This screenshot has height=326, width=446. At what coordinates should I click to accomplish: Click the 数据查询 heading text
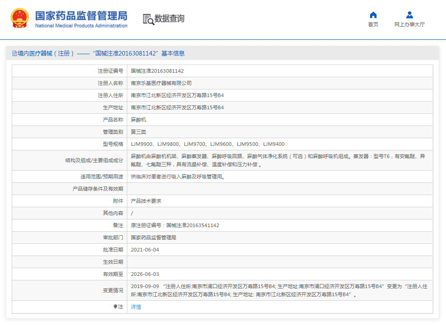coord(169,19)
